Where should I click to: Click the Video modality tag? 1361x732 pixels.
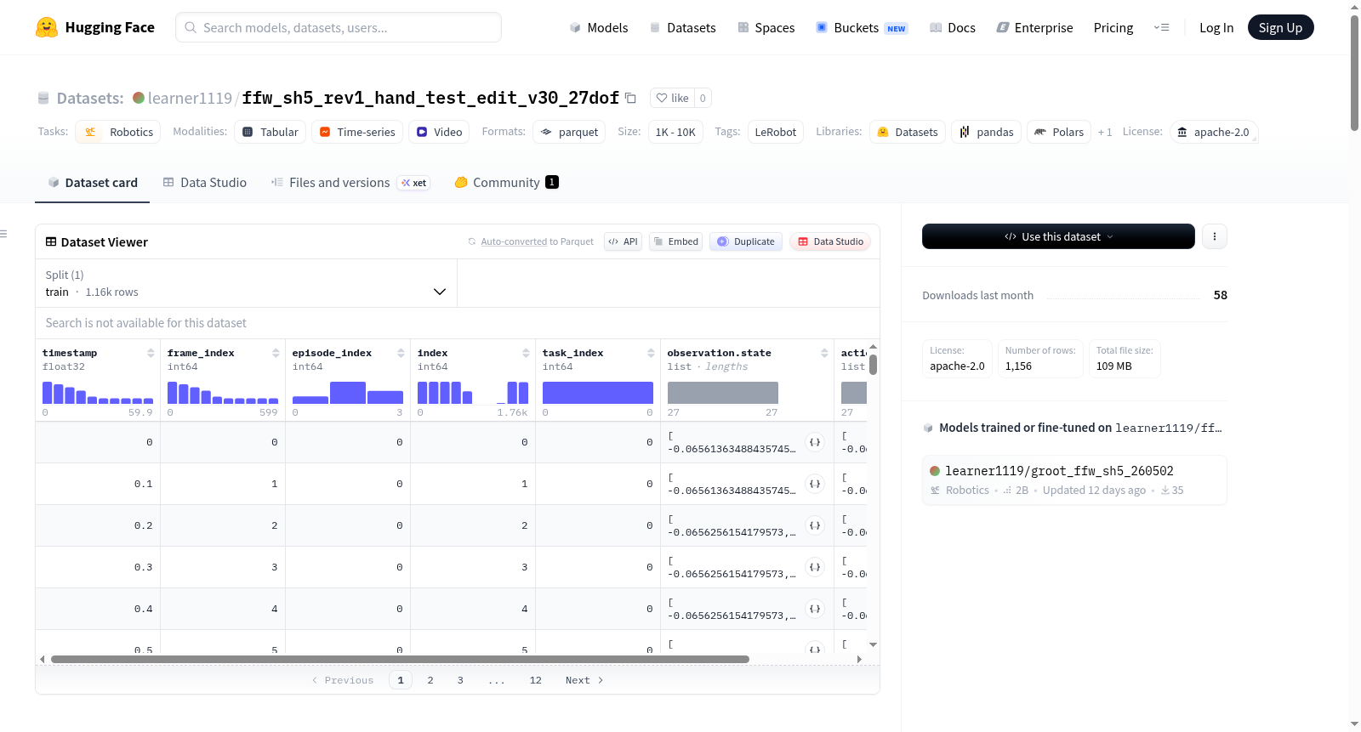click(x=439, y=132)
